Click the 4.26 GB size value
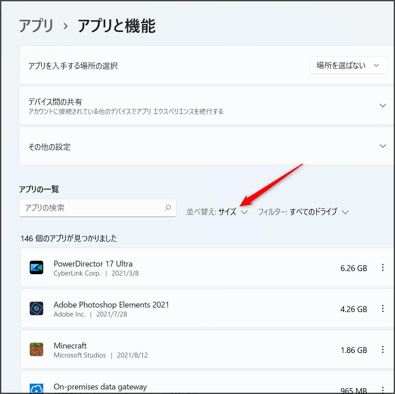 coord(354,309)
